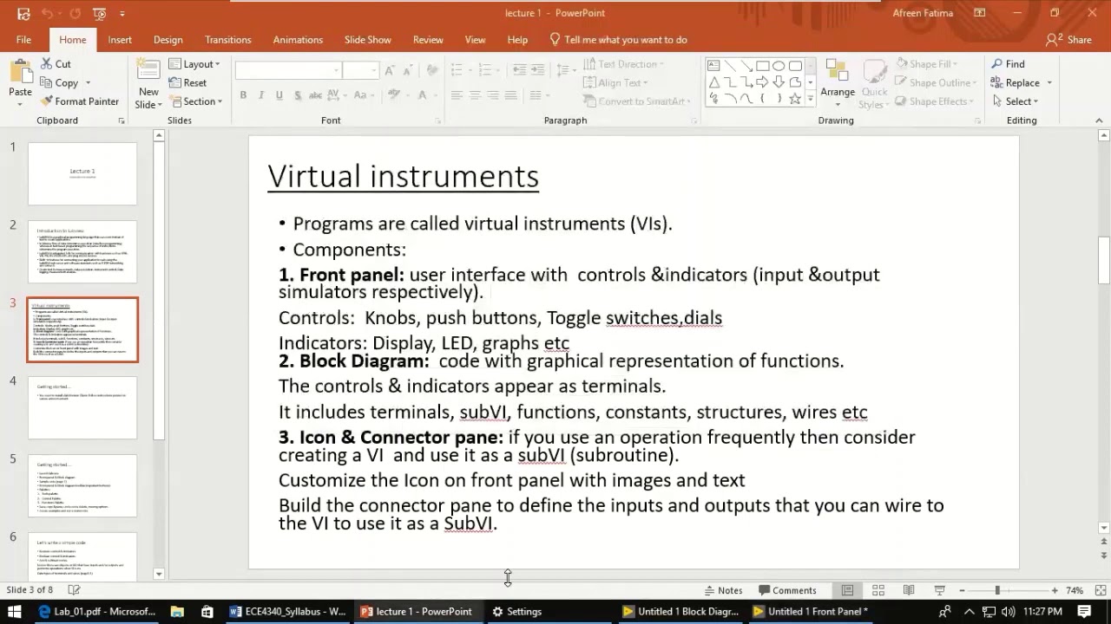The height and width of the screenshot is (624, 1111).
Task: Click the zoom in plus button
Action: point(1055,590)
